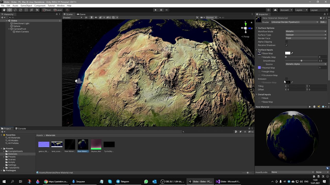Select Directional Light in Hierarchy
Screen dimensions: 330x185
(21, 23)
